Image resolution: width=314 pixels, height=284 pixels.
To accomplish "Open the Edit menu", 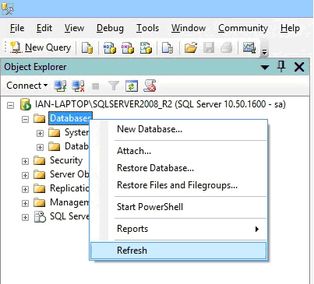I will 44,28.
